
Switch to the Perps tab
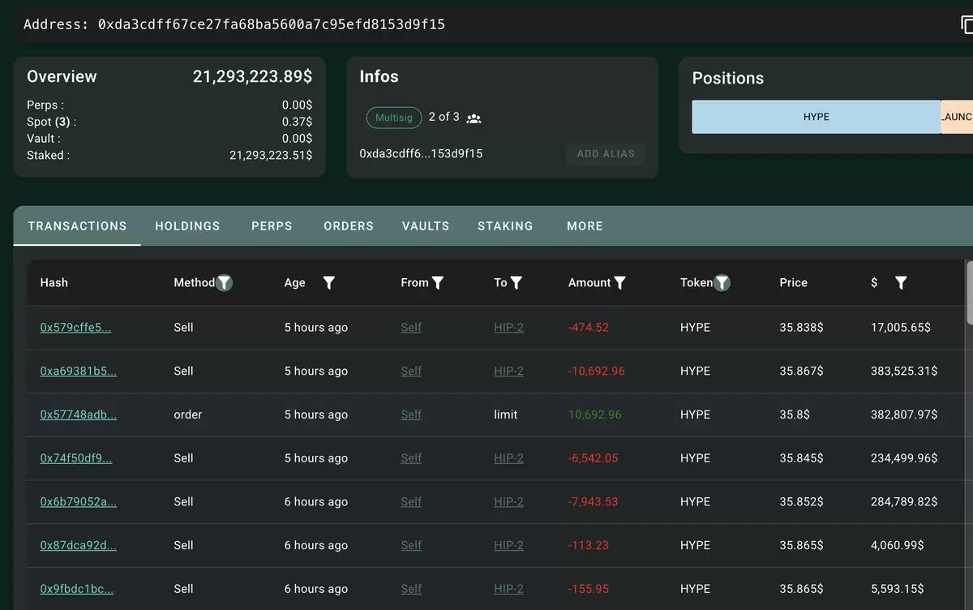point(272,226)
